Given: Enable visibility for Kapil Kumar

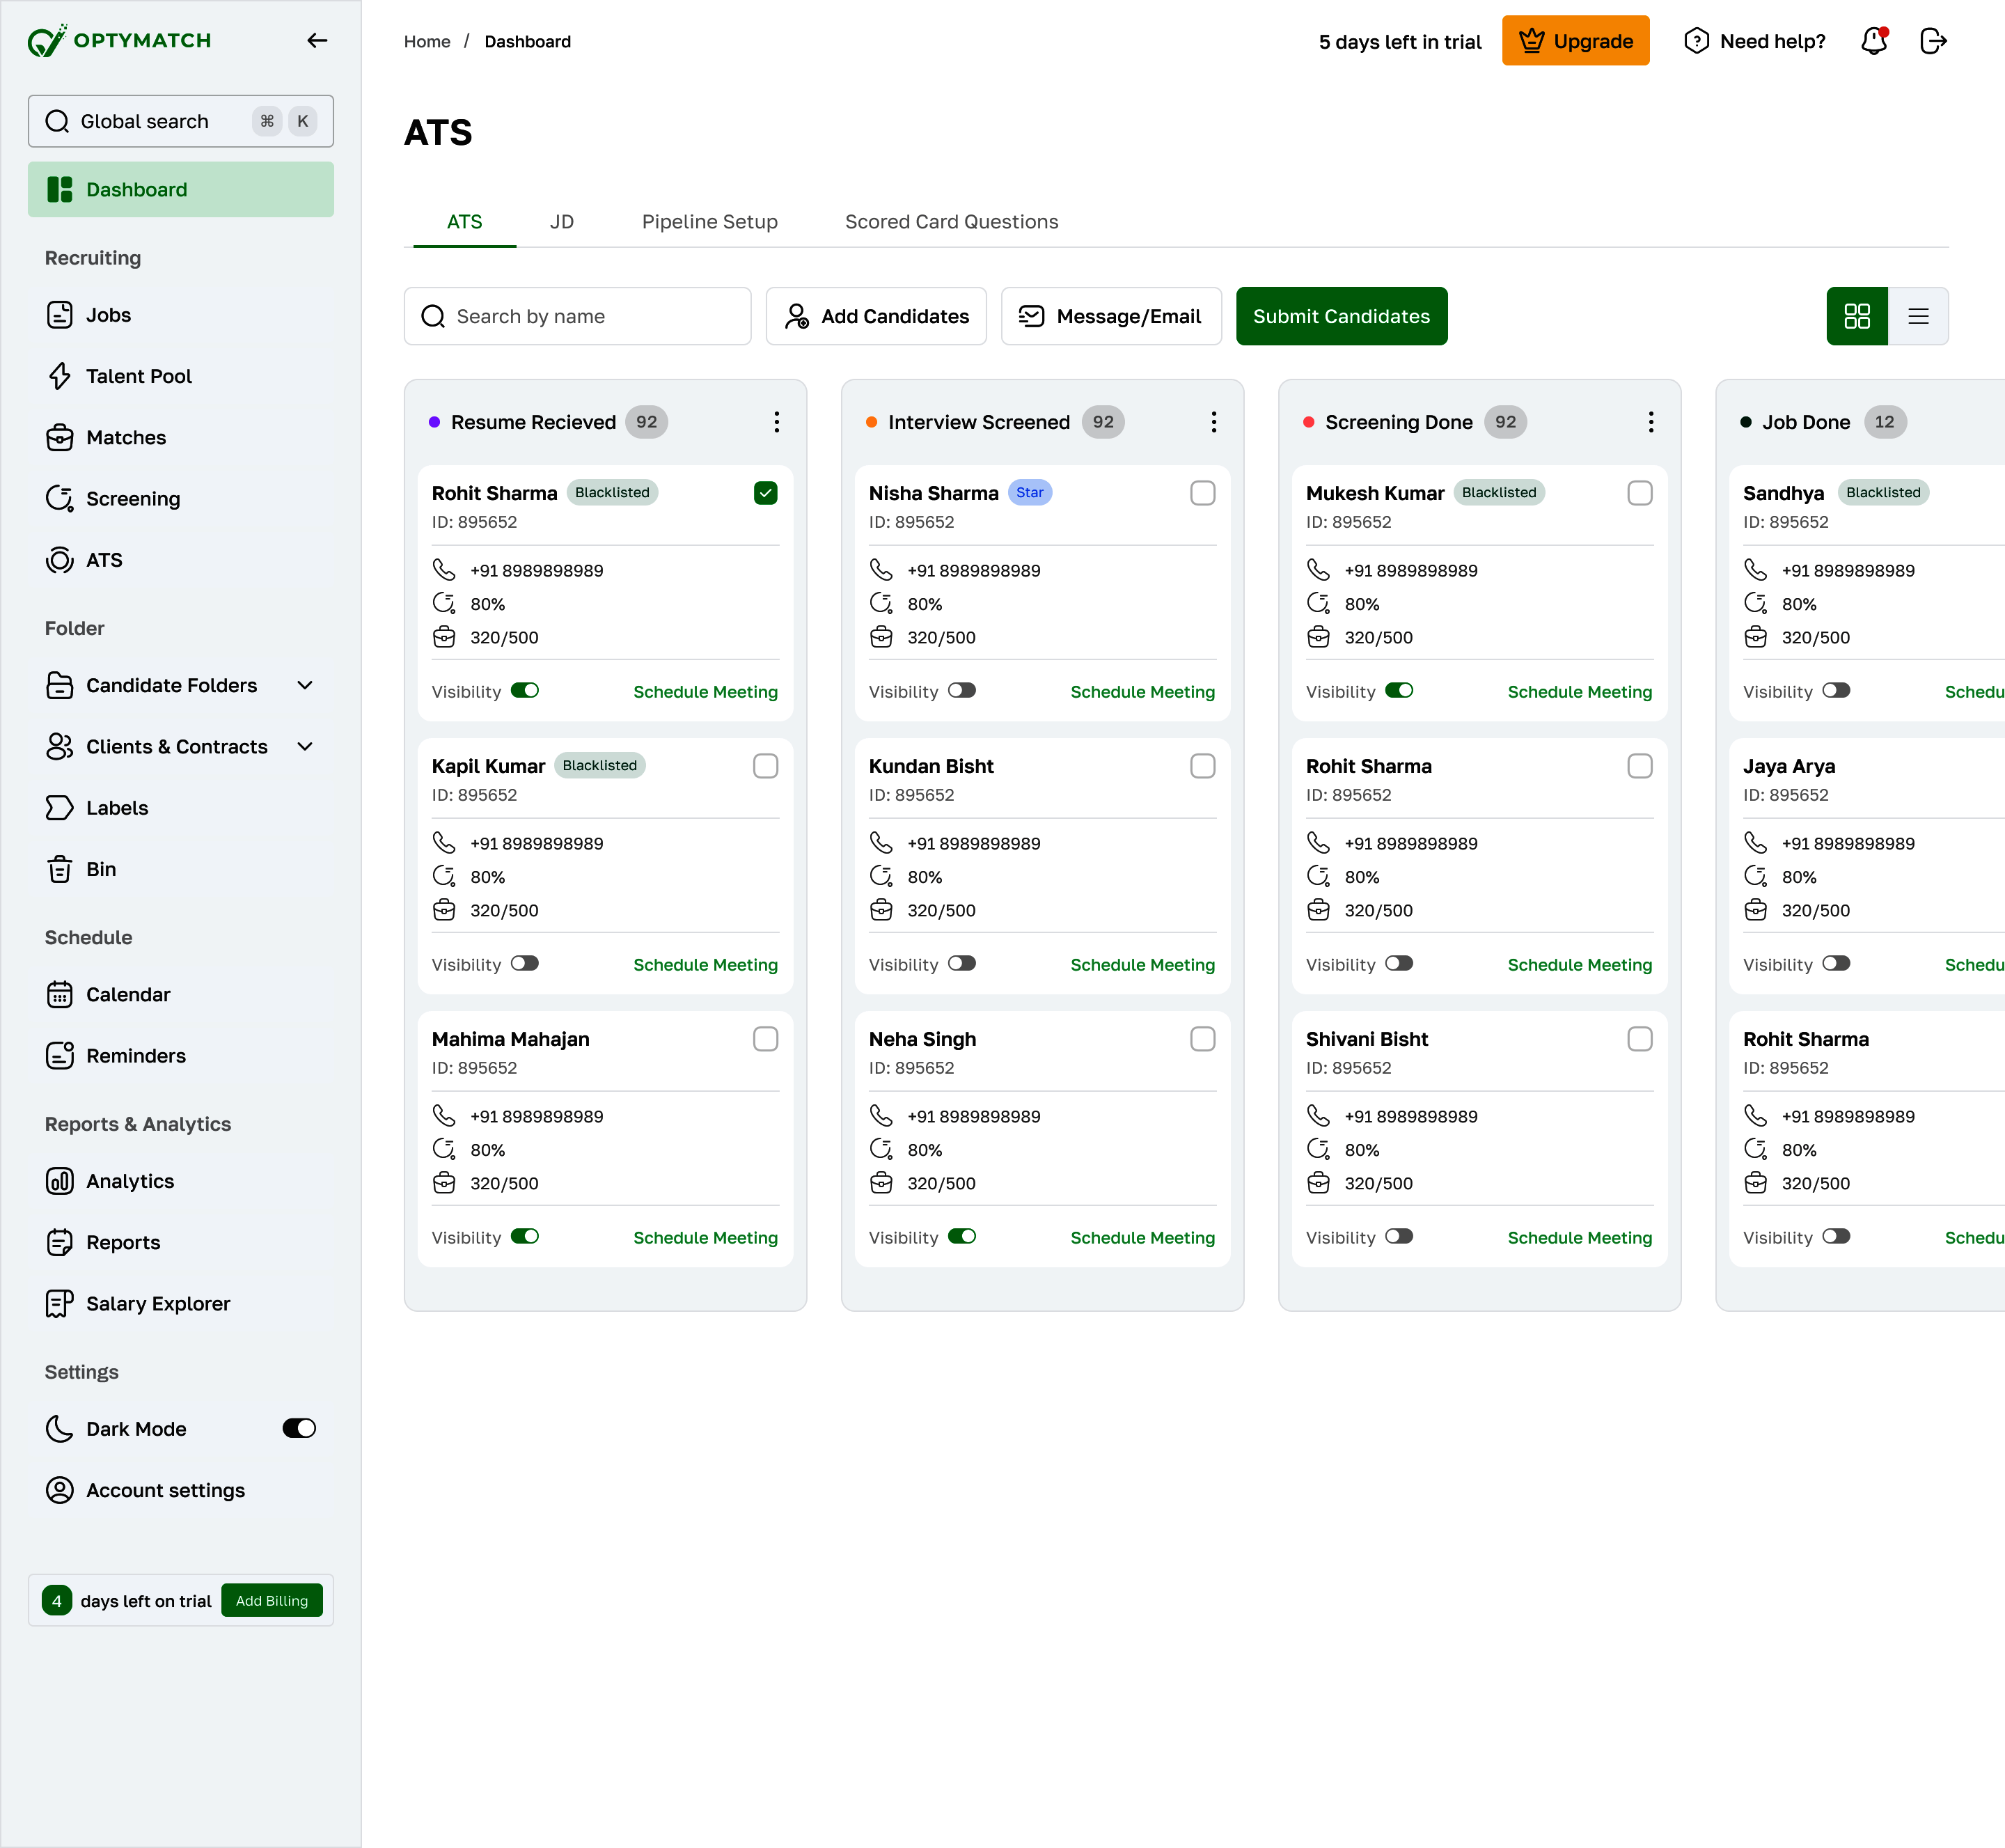Looking at the screenshot, I should click(x=525, y=964).
